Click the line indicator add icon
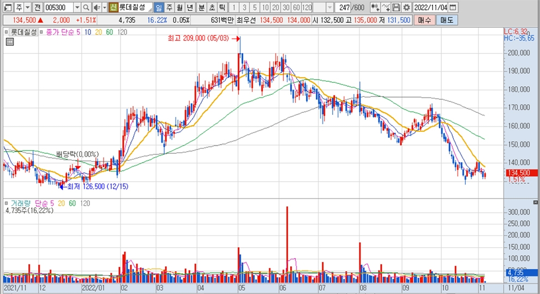 pos(386,8)
